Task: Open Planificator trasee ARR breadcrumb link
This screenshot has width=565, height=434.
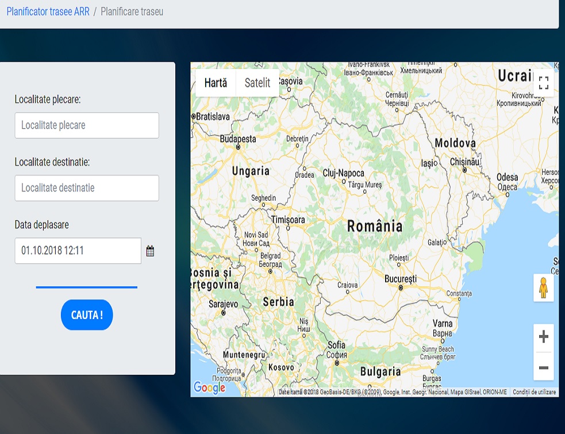Action: click(48, 11)
